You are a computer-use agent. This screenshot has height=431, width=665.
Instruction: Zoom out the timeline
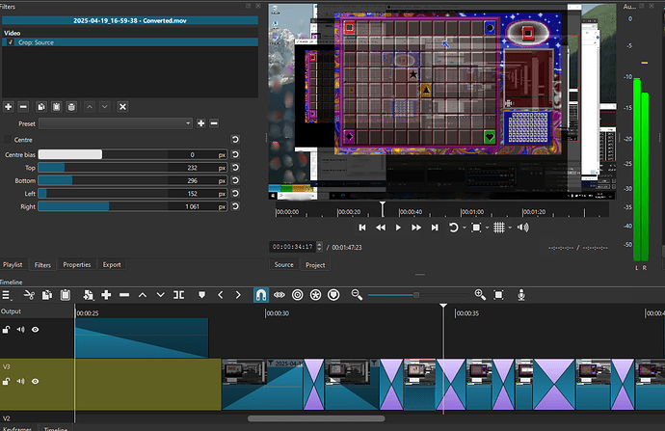pyautogui.click(x=357, y=295)
